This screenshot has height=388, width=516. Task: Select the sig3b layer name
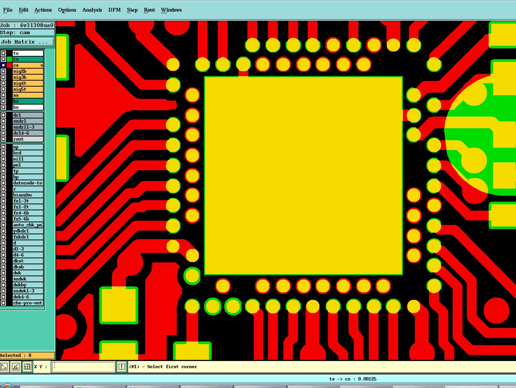click(28, 77)
